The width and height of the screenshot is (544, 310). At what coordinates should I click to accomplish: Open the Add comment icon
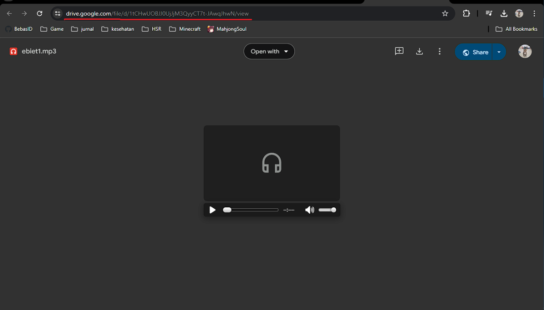tap(399, 51)
